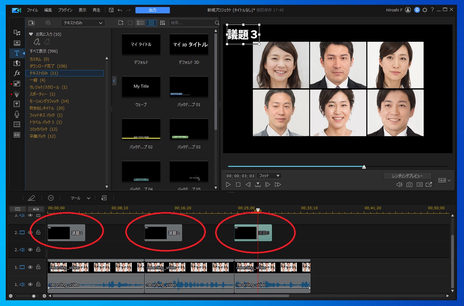
Task: Expand the ツール tools dropdown
Action: tap(80, 198)
